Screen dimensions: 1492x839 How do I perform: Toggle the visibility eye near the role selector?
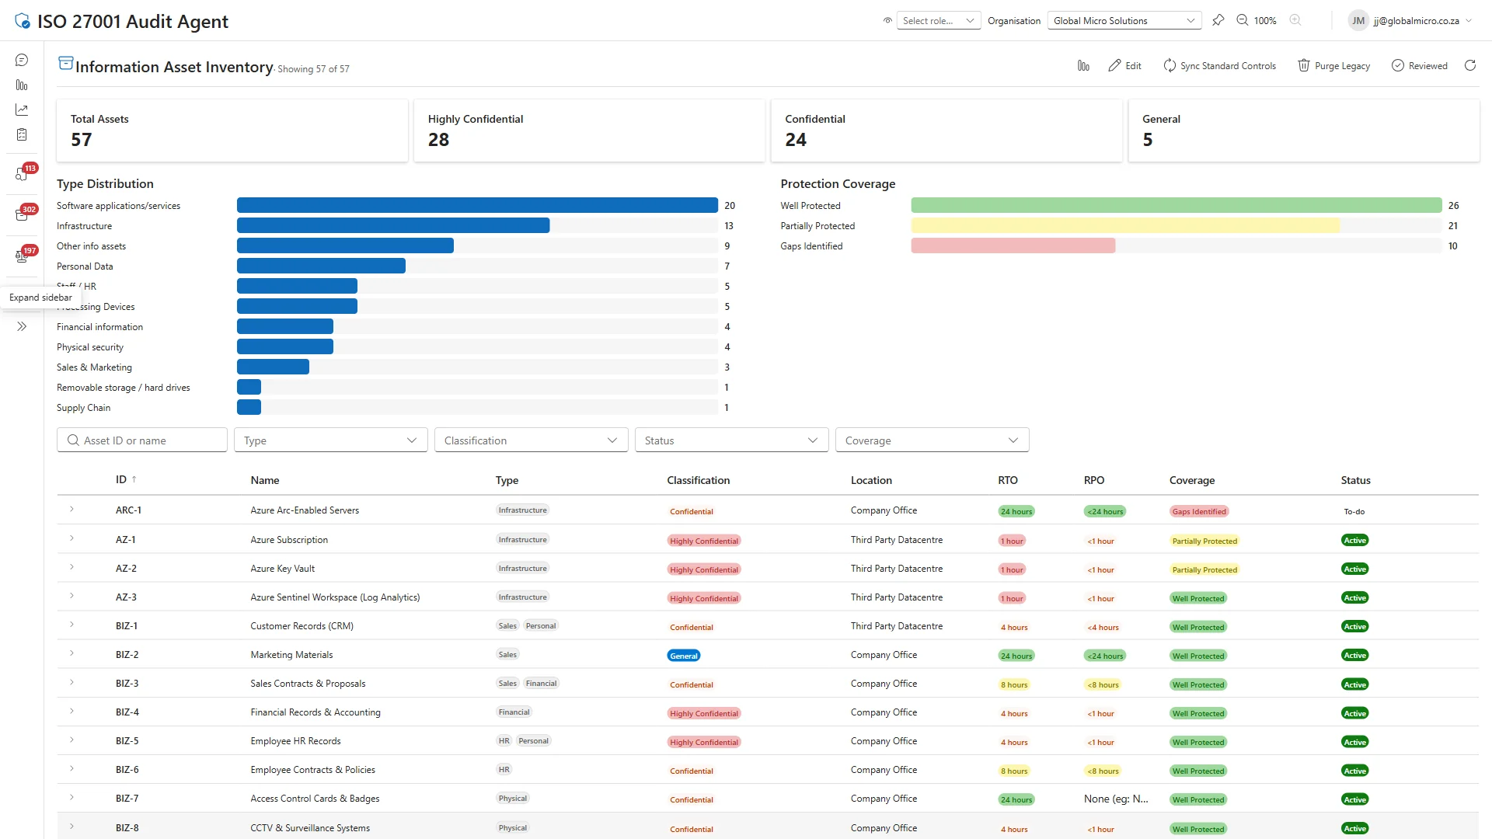click(886, 20)
